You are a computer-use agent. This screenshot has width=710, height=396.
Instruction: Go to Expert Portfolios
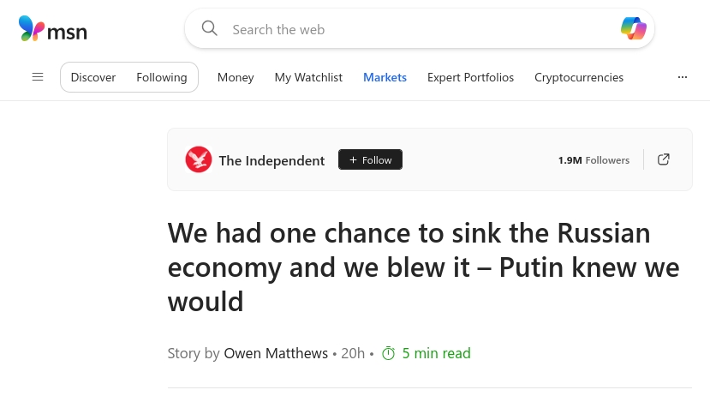(x=470, y=77)
